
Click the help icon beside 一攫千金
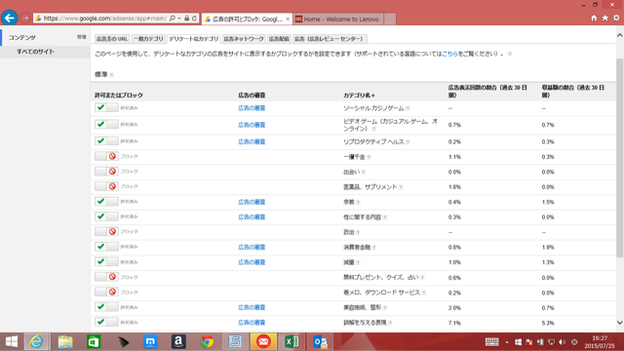click(x=369, y=157)
